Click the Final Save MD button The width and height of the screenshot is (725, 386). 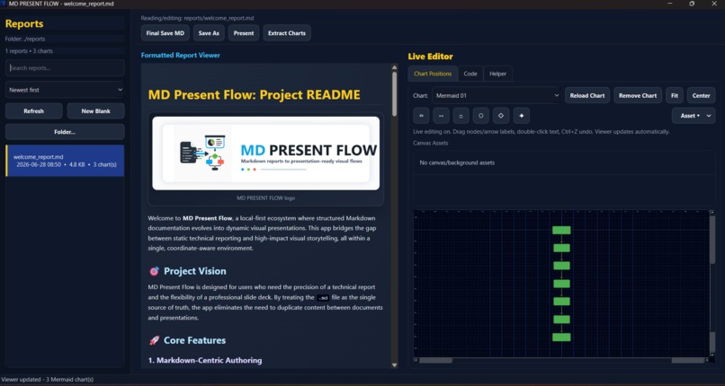pyautogui.click(x=166, y=33)
